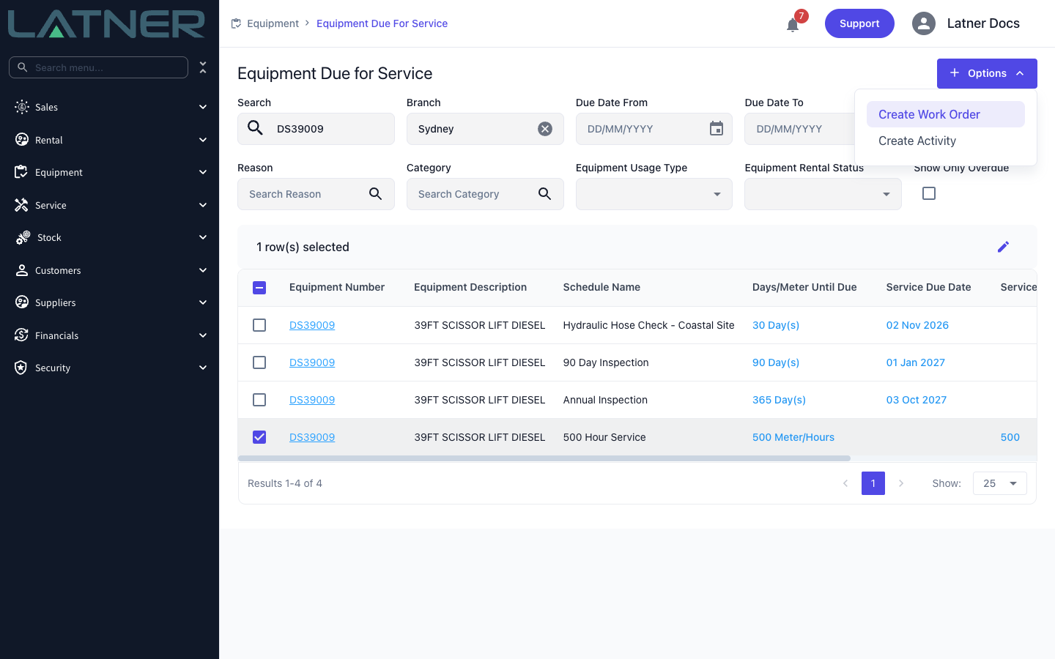Click the Equipment breadcrumb link
This screenshot has width=1055, height=659.
pyautogui.click(x=273, y=23)
